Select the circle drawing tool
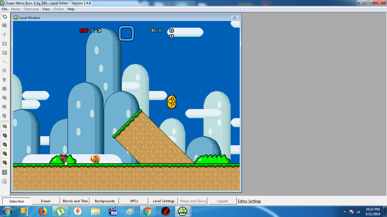Viewport: 387px width, 217px height. tap(5, 71)
